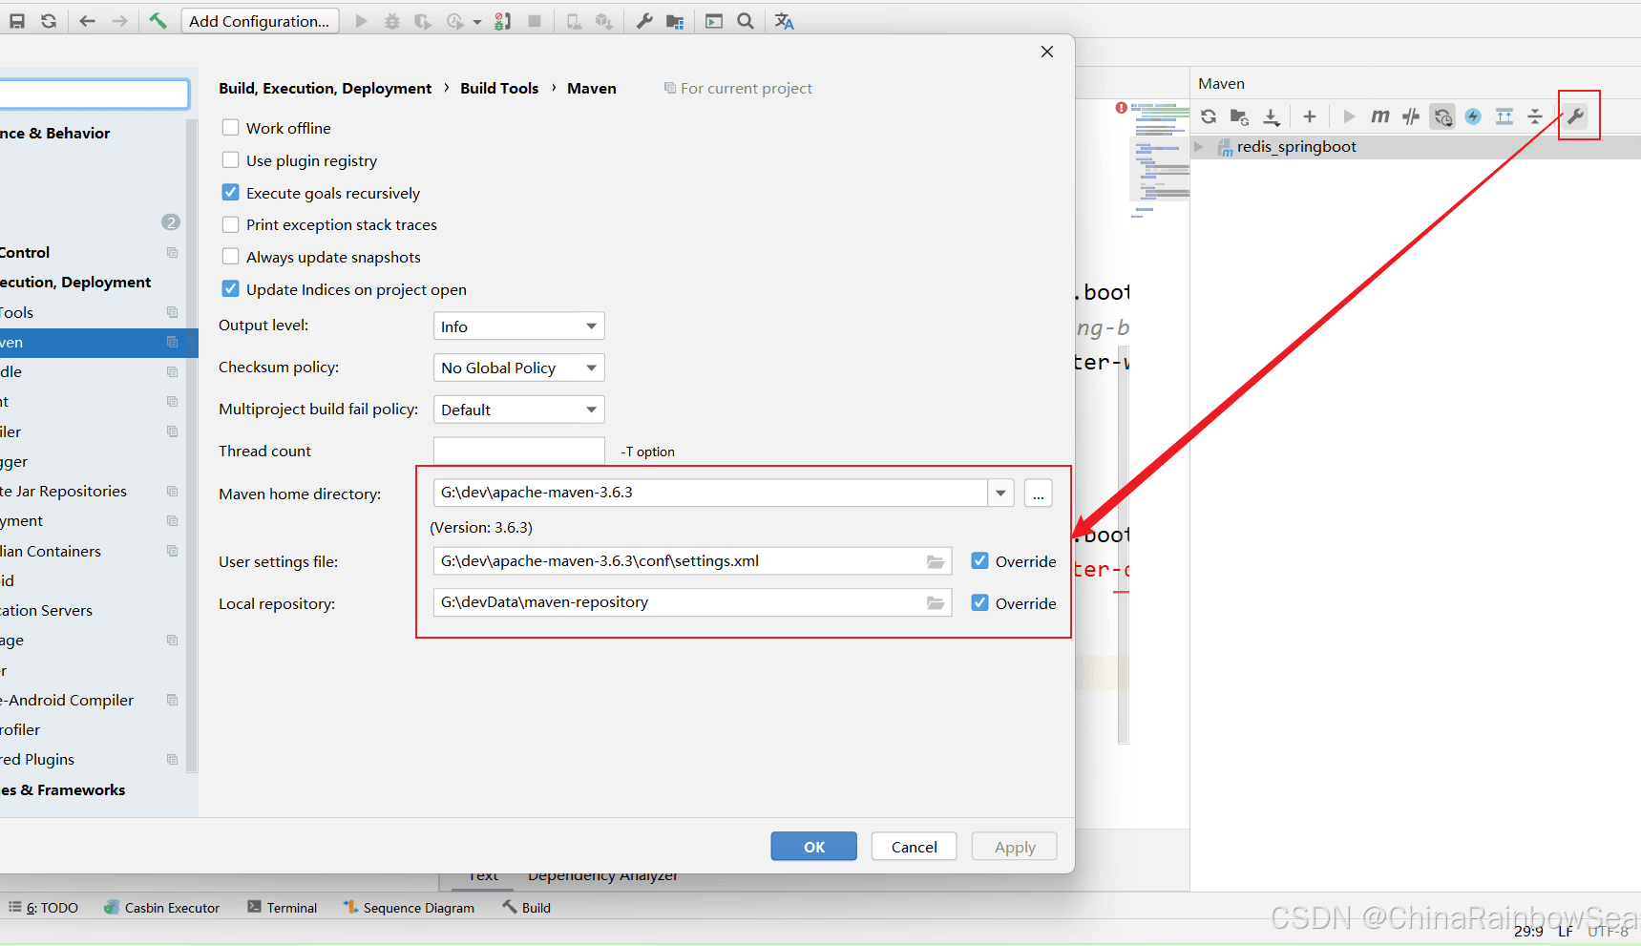
Task: Click the Run Anything icon in the main toolbar
Action: 714,21
